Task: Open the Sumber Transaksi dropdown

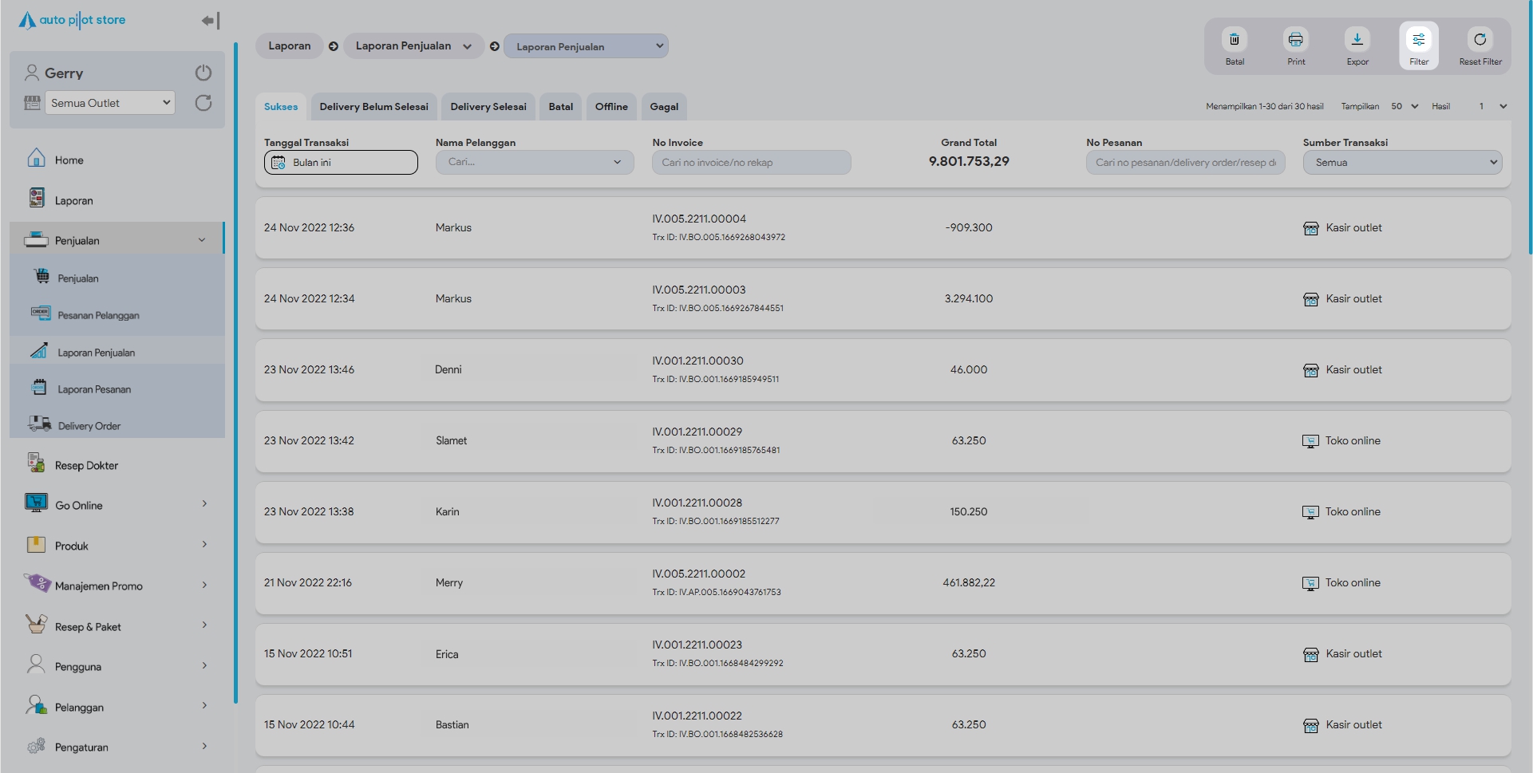Action: (1401, 163)
